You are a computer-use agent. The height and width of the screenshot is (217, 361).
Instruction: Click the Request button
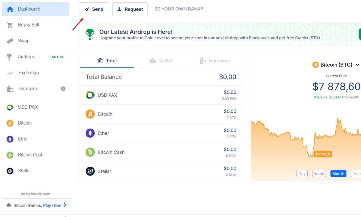(130, 9)
